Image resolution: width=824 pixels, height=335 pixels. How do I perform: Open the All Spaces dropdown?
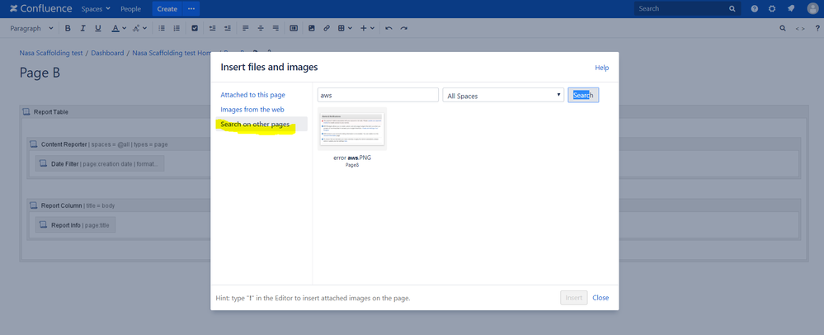click(x=503, y=95)
